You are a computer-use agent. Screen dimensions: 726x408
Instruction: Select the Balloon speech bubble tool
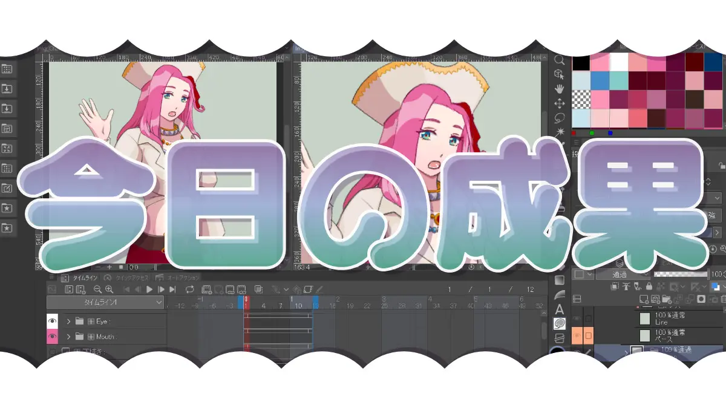(560, 324)
